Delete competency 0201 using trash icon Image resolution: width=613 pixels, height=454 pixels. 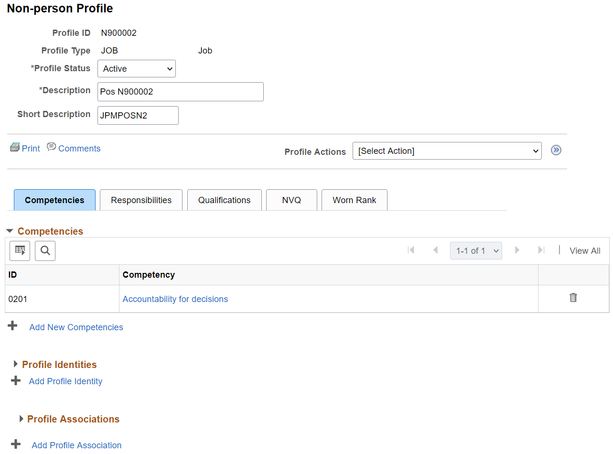click(573, 298)
